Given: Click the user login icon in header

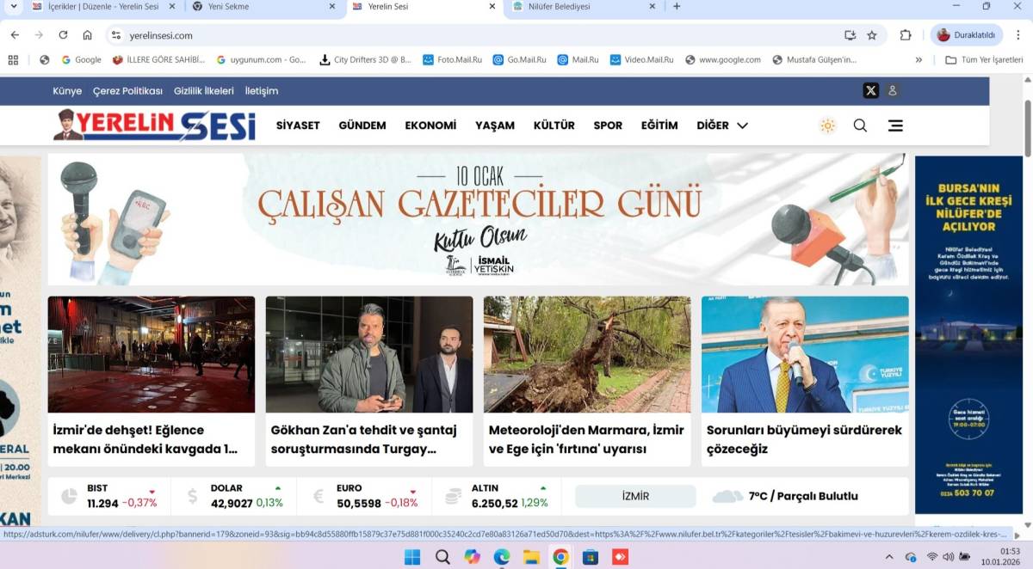Looking at the screenshot, I should coord(892,90).
